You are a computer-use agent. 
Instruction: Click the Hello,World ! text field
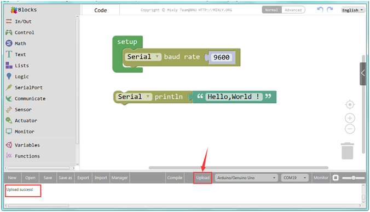click(234, 97)
